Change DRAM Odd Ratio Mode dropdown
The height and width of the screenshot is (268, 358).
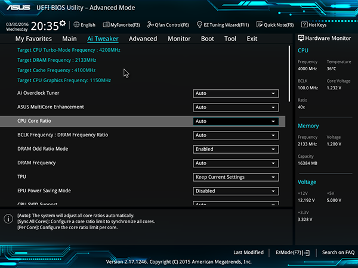(236, 149)
